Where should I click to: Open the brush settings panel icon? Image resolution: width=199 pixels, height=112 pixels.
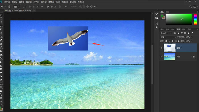coord(157,14)
